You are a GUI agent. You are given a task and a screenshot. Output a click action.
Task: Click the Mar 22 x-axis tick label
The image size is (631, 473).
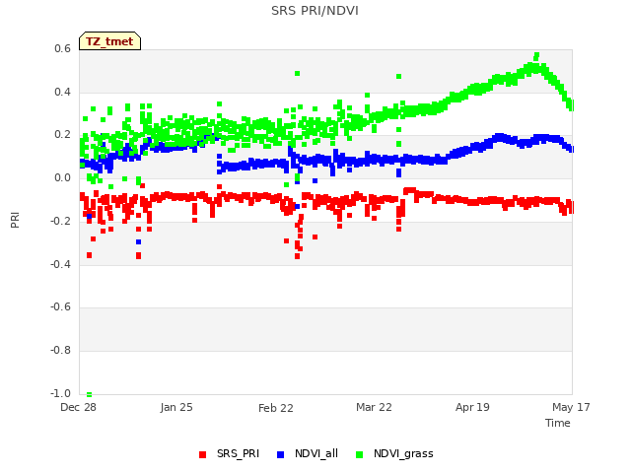click(x=374, y=407)
